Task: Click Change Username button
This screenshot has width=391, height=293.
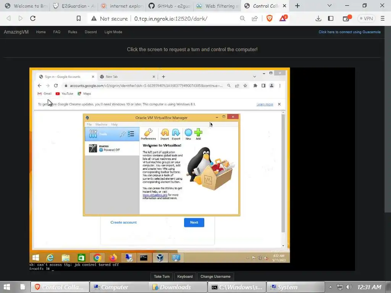Action: click(215, 276)
